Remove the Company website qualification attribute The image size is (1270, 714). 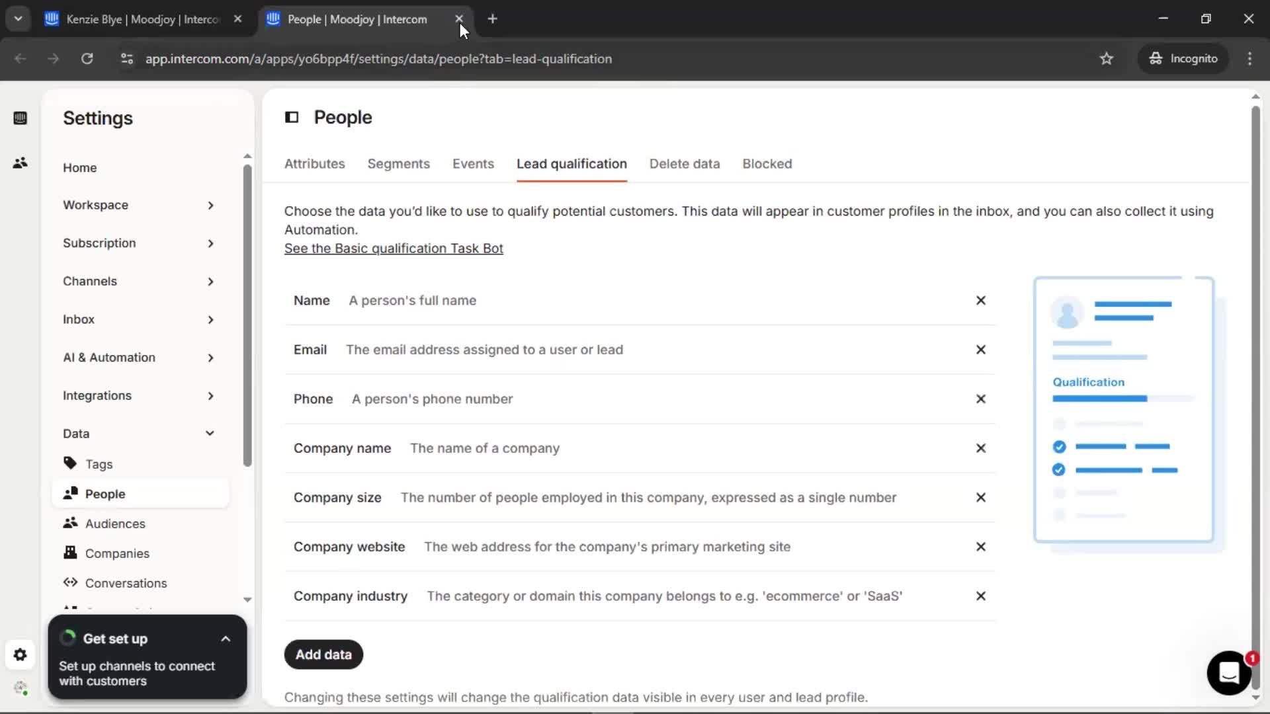pyautogui.click(x=981, y=547)
